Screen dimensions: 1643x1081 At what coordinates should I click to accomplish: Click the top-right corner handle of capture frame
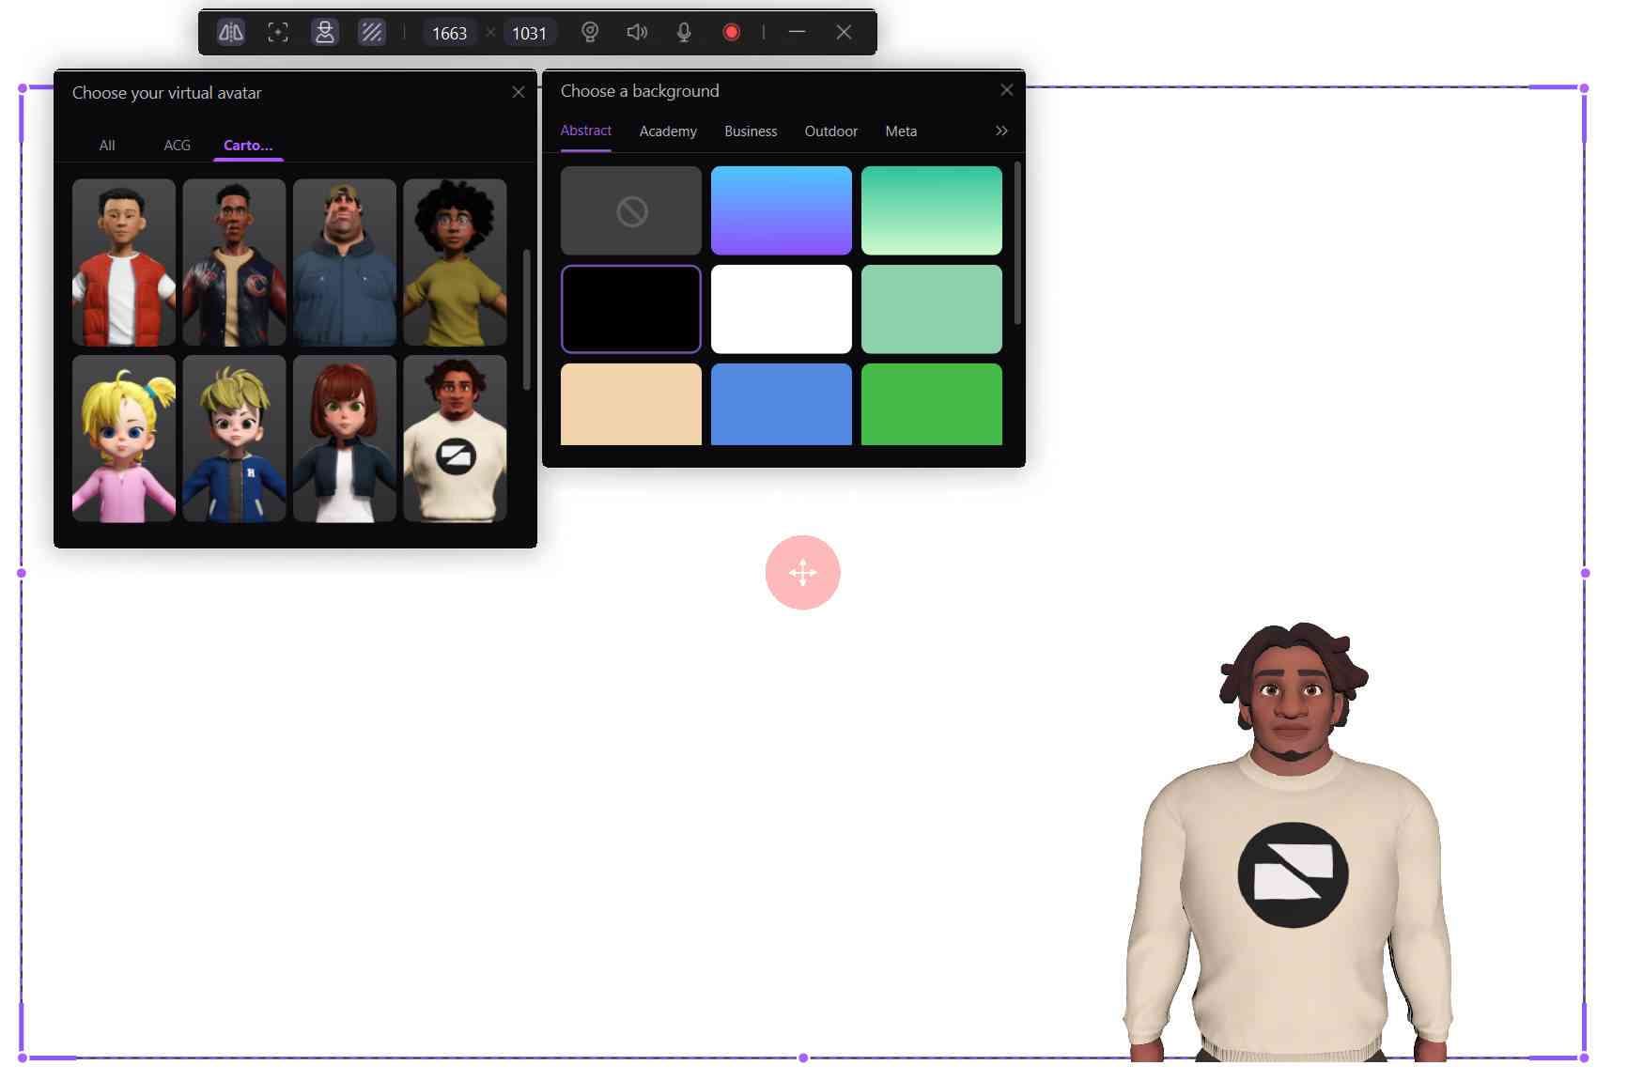(1584, 88)
